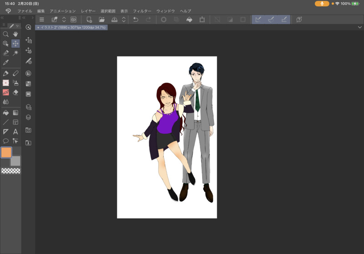Select the Gradient tool

click(15, 112)
